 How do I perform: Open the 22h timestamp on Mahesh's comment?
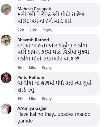[x=21, y=30]
